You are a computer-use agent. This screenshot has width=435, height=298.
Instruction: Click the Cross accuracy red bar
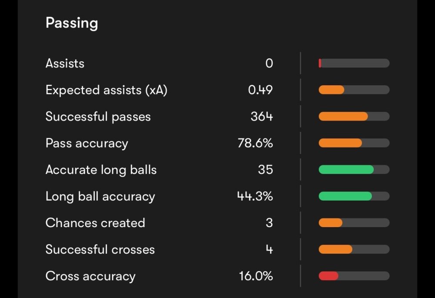(328, 276)
